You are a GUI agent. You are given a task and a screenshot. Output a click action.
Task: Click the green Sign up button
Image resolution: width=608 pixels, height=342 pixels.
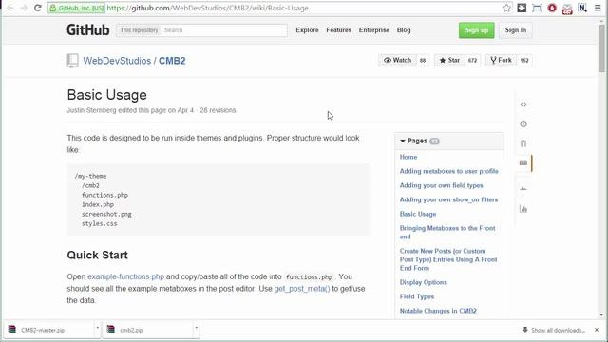point(477,30)
